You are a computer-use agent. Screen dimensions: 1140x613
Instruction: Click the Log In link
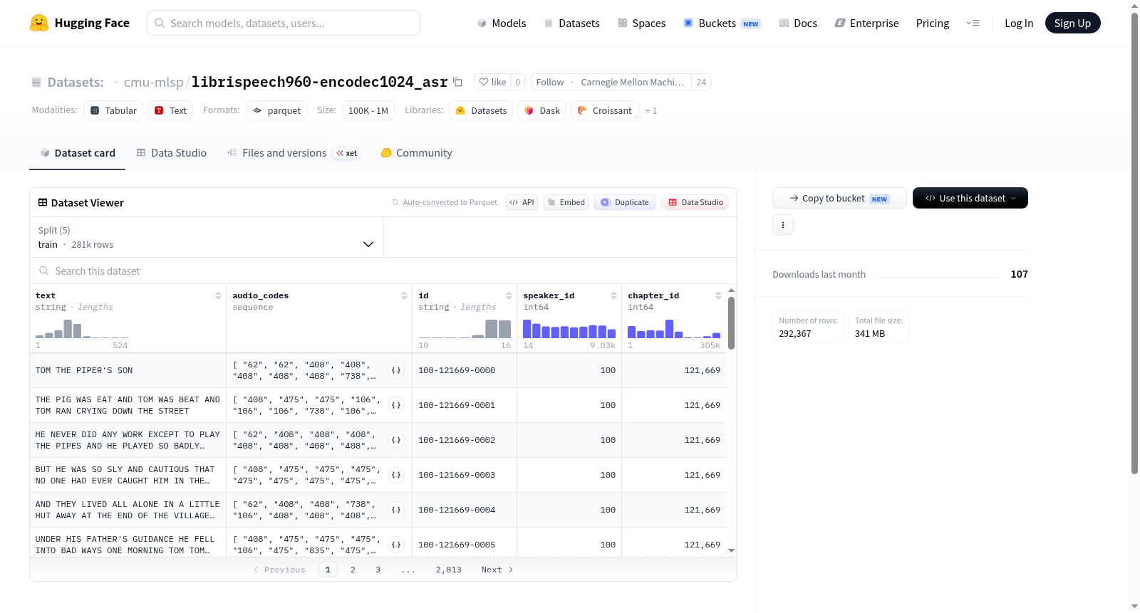click(x=1019, y=23)
